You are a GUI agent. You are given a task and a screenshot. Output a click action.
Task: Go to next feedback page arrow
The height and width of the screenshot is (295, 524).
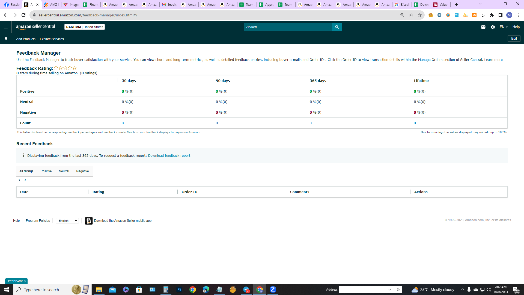25,180
